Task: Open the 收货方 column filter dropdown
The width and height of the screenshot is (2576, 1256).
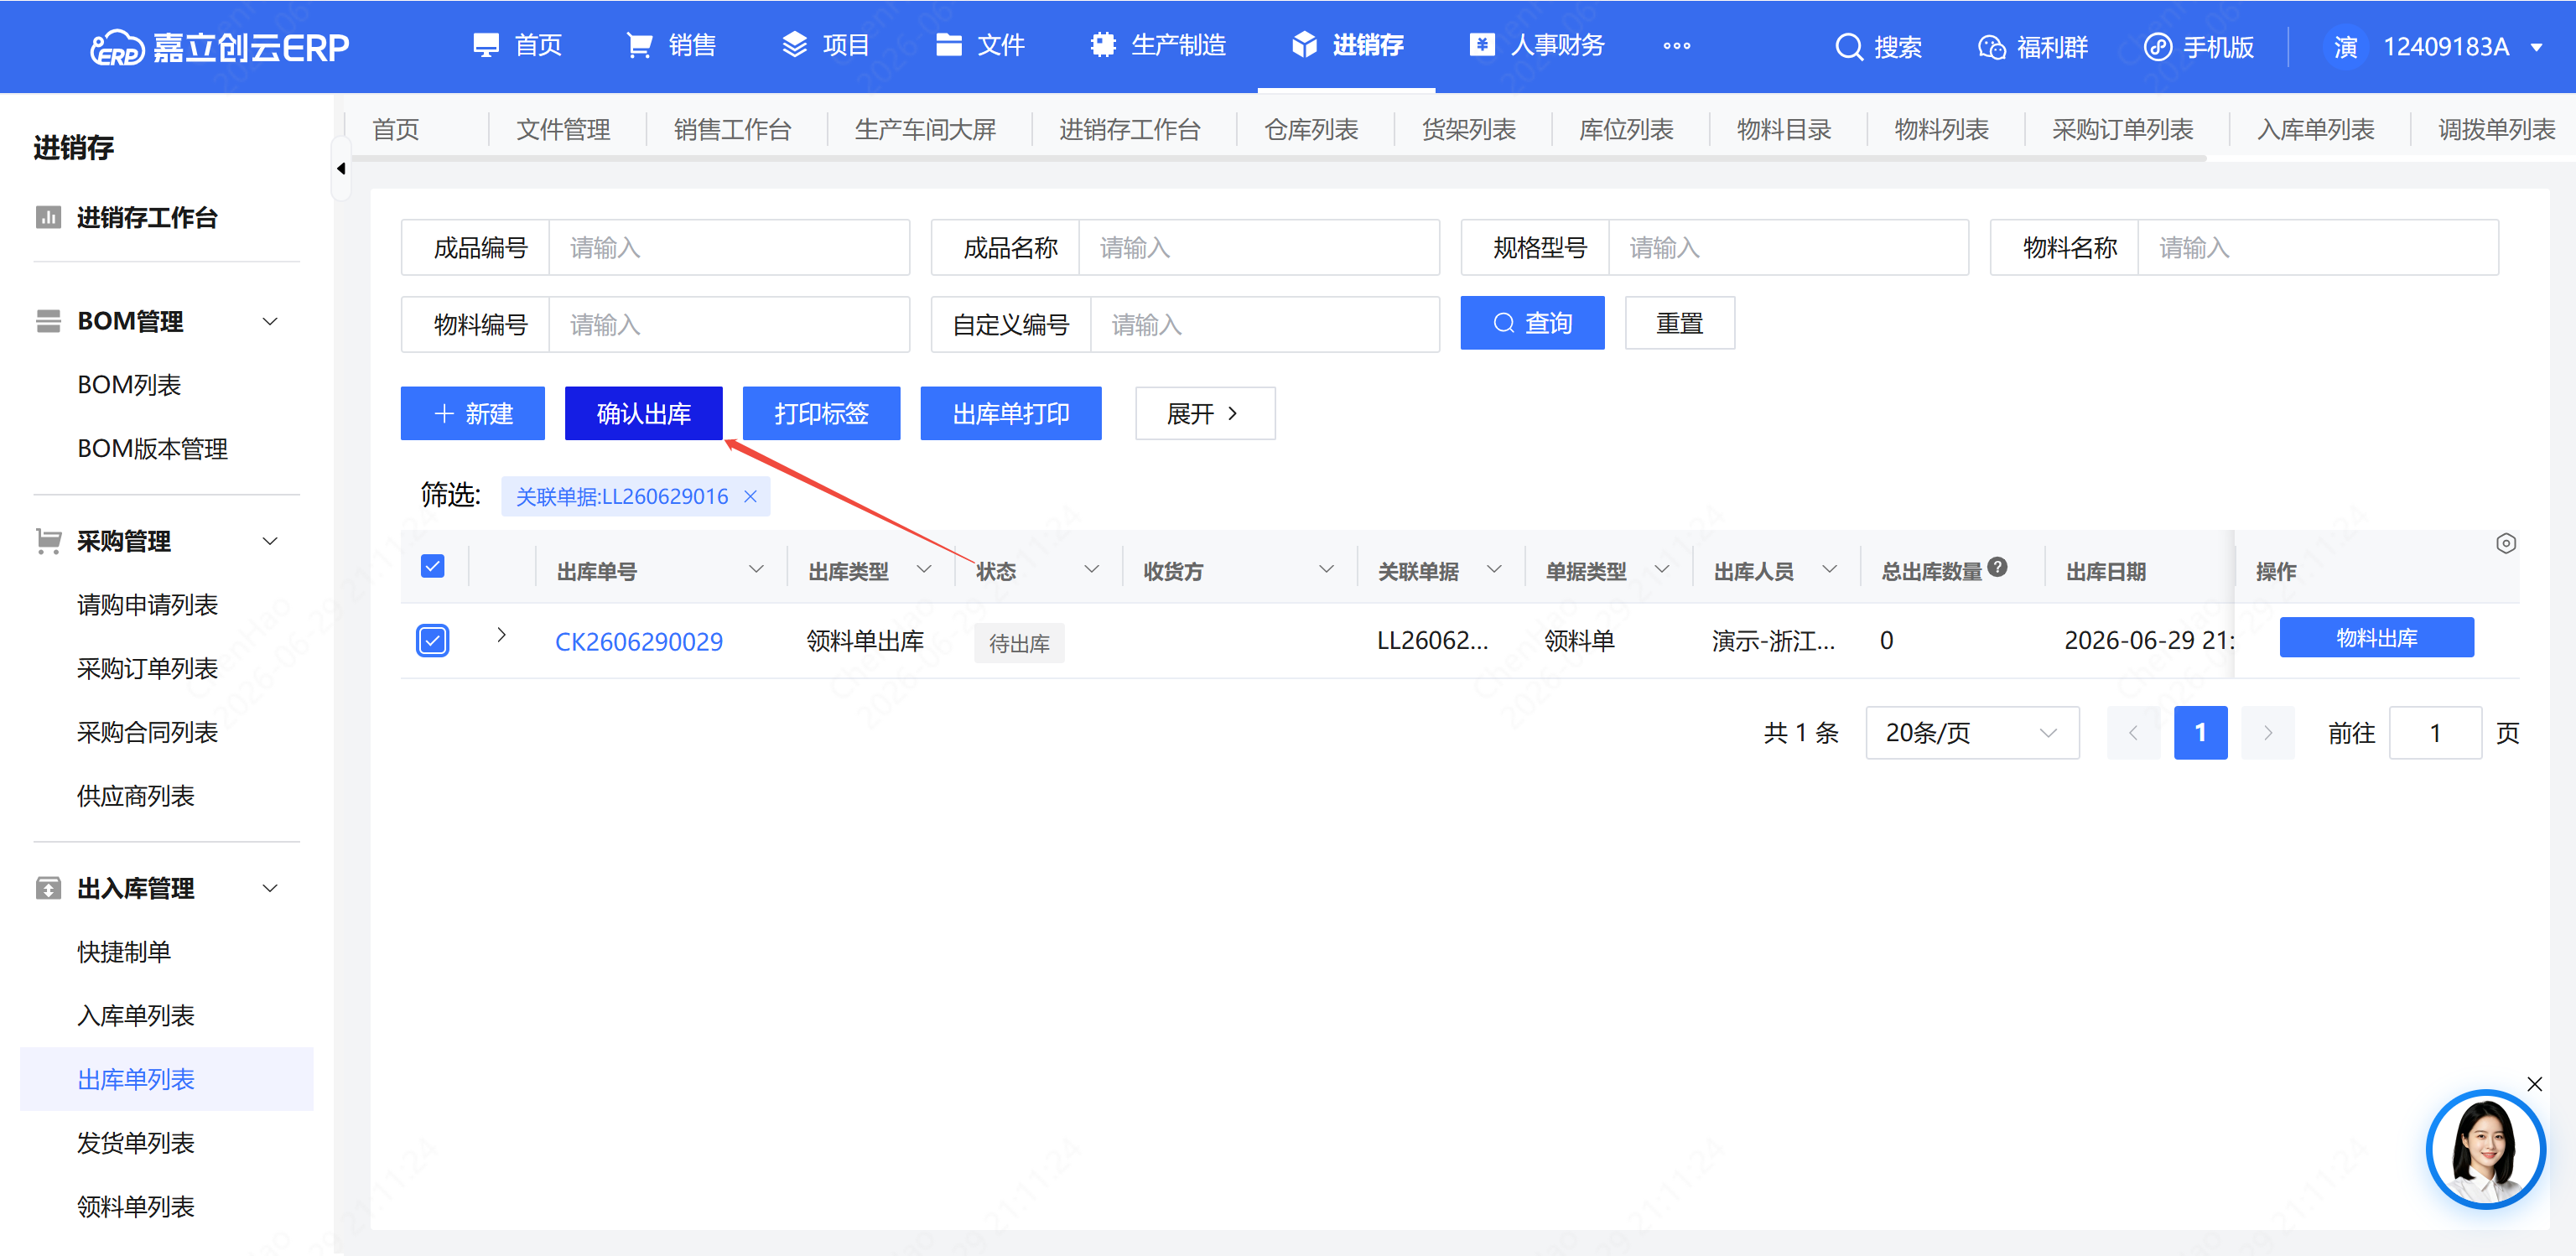Action: tap(1326, 569)
